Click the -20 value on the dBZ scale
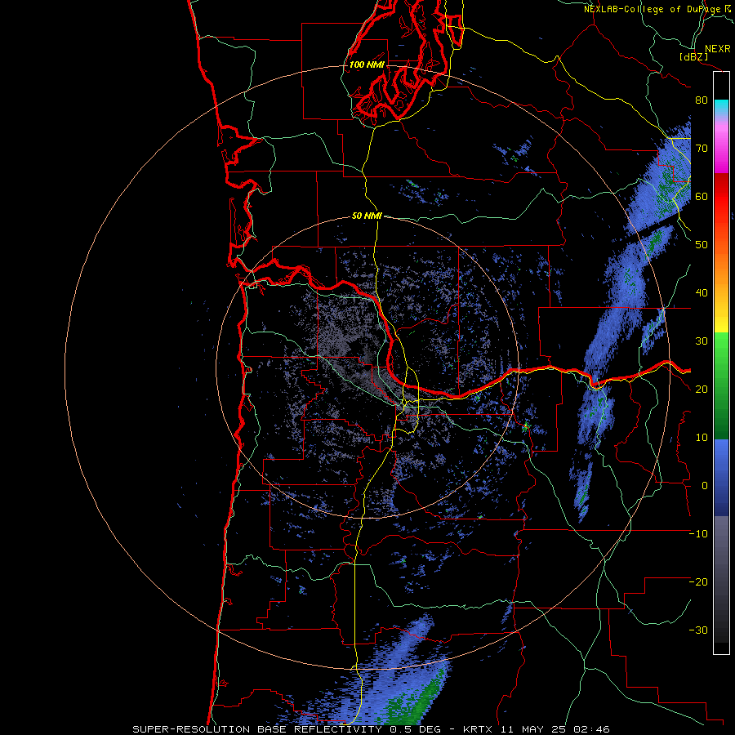This screenshot has width=735, height=735. point(698,581)
